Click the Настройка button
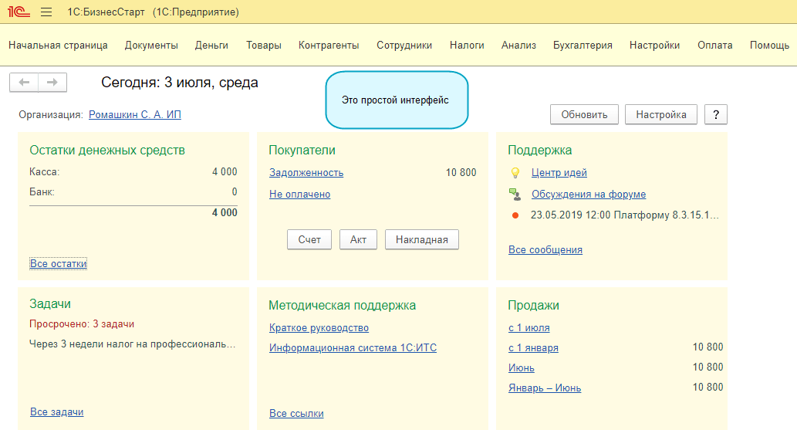The image size is (797, 430). 660,114
